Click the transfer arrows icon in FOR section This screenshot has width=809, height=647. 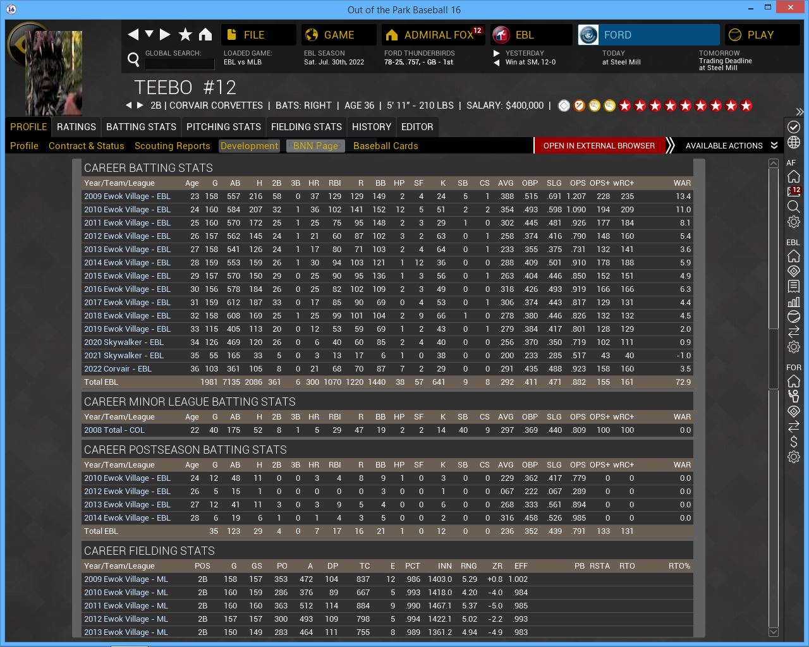point(794,426)
